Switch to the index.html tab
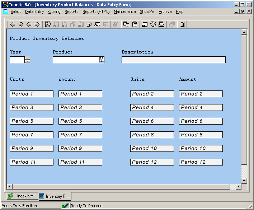The height and width of the screenshot is (210, 254). [x=22, y=196]
